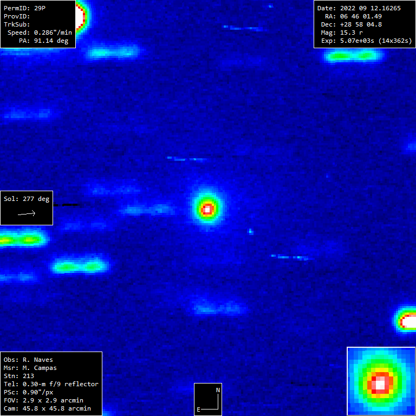Click the 'PermID: 29P' text line
The width and height of the screenshot is (416, 416).
[x=25, y=8]
